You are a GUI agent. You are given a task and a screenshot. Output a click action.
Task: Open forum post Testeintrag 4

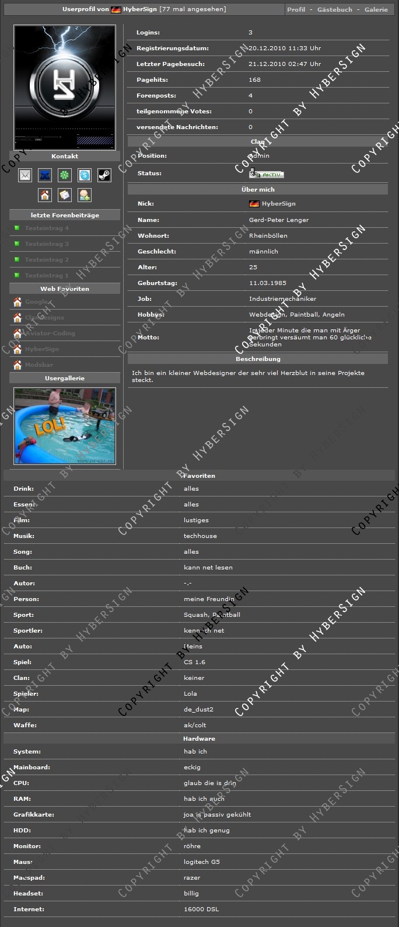(x=47, y=228)
